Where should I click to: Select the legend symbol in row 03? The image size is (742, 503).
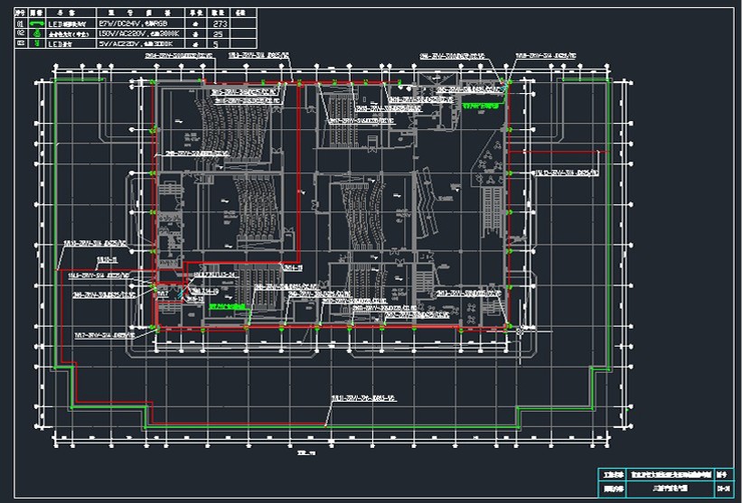(37, 42)
